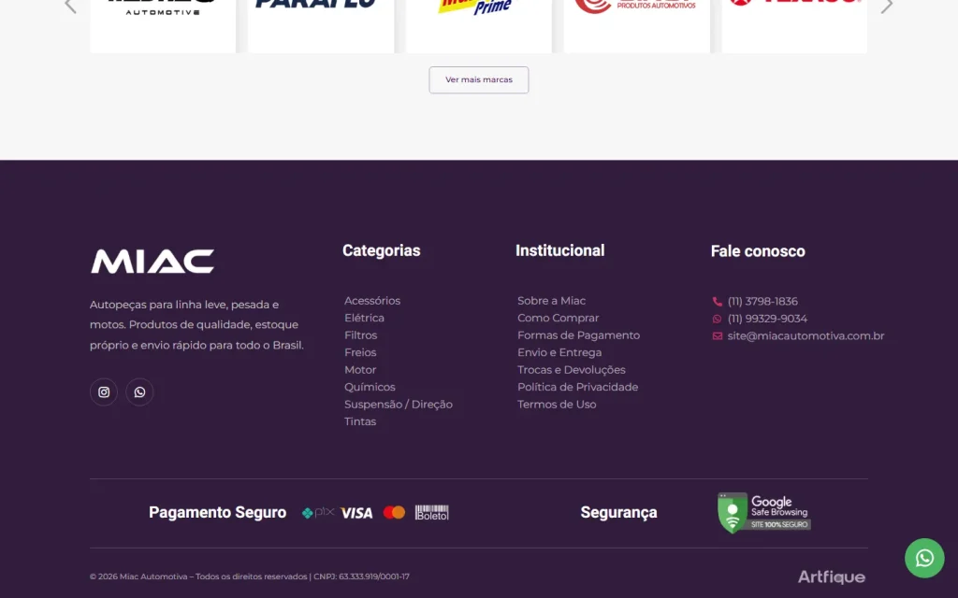This screenshot has height=598, width=958.
Task: Open the Tintas category link
Action: [360, 421]
